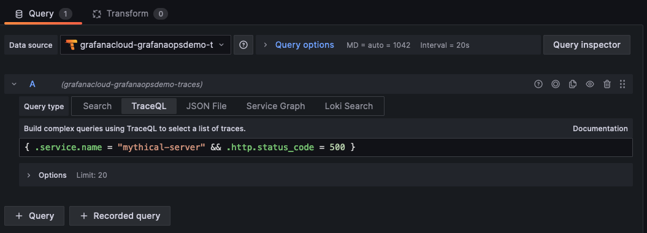Screen dimensions: 647x233
Task: Delete query A with trash icon
Action: pyautogui.click(x=607, y=84)
